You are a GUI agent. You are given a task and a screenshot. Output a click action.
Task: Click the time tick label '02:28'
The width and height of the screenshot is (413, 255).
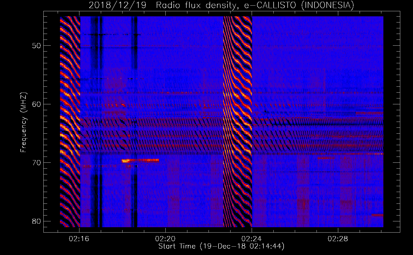(x=338, y=239)
